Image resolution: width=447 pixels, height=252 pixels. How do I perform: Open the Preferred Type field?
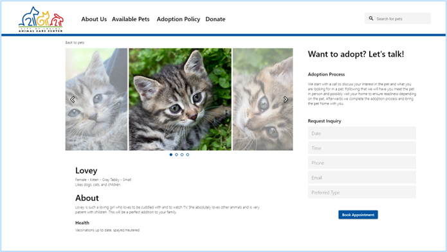361,192
